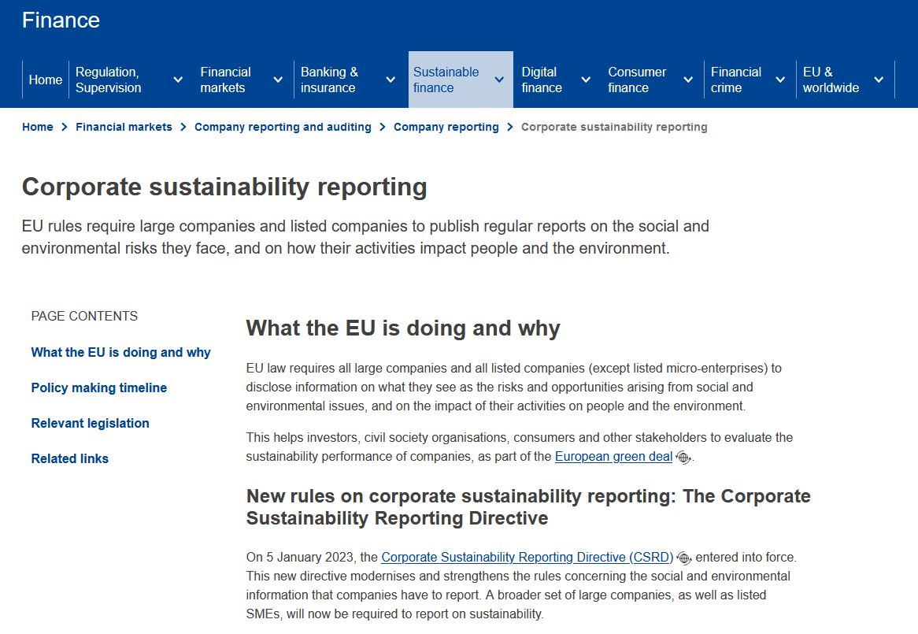918x634 pixels.
Task: Expand the Banking & insurance menu chevron
Action: pyautogui.click(x=391, y=80)
